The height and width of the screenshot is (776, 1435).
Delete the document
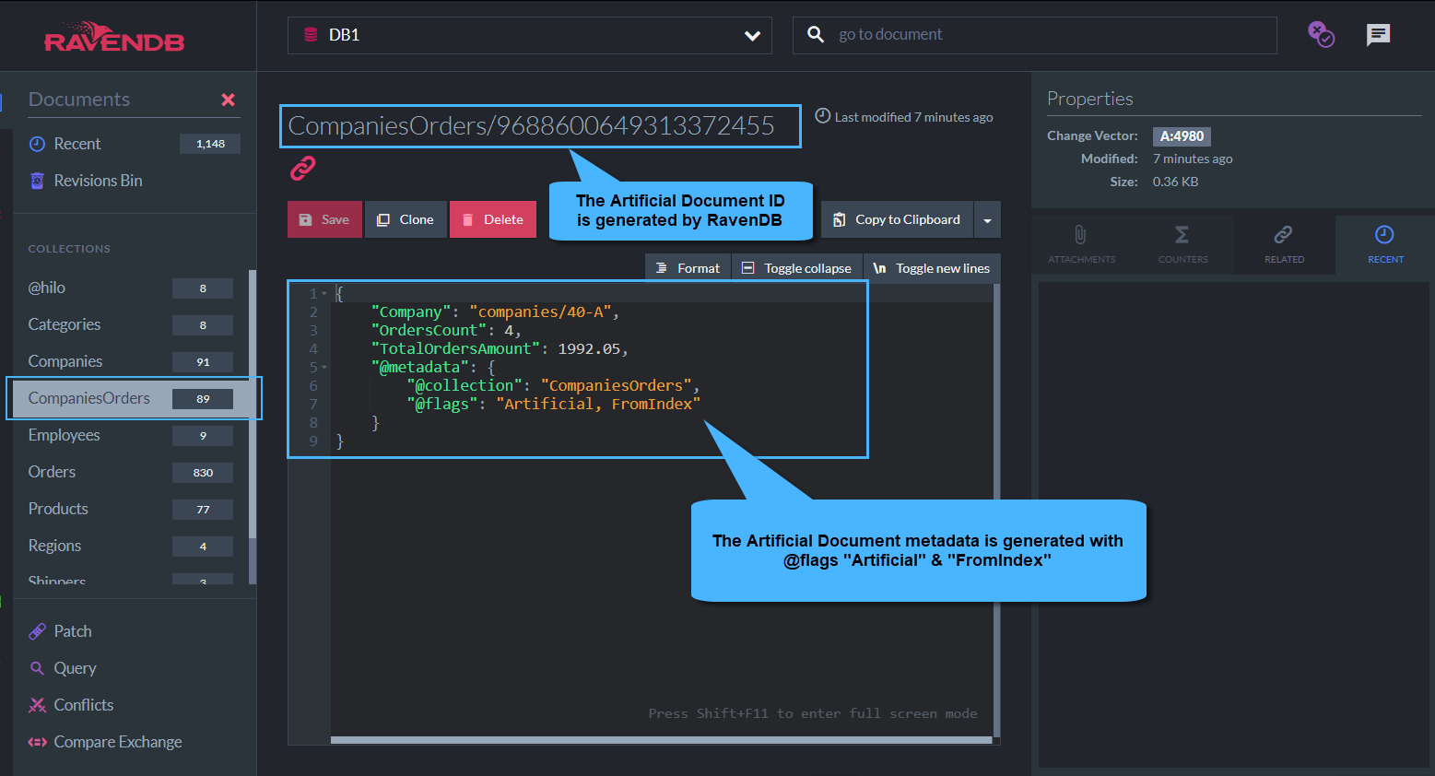click(493, 219)
